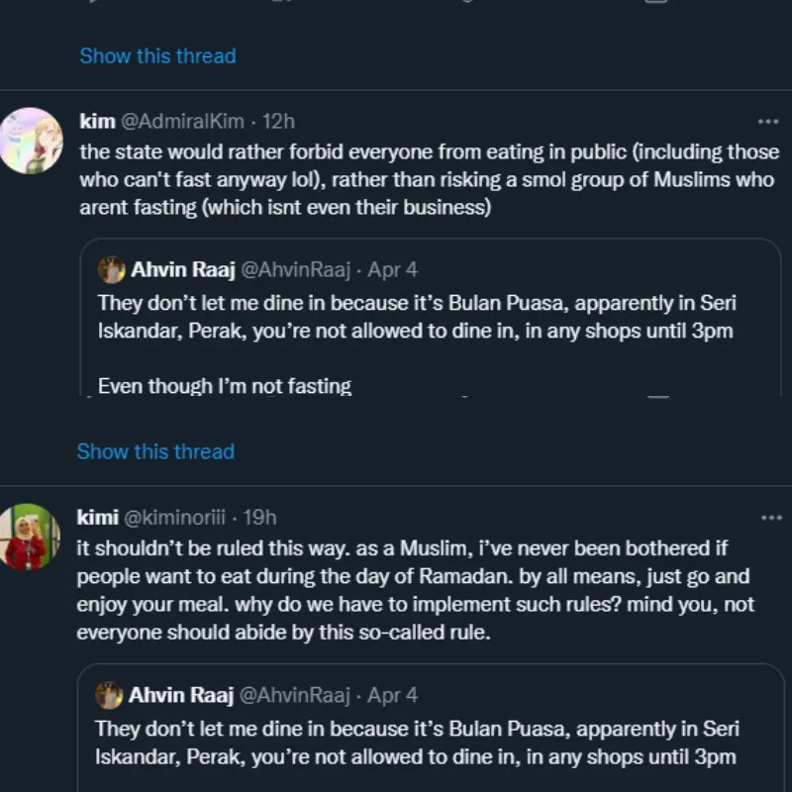
Task: Open quoted tweet text under kim's tweet
Action: tap(416, 317)
